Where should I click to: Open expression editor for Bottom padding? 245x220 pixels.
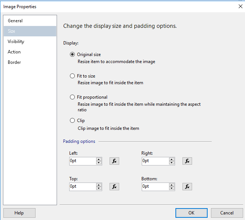[x=187, y=187]
